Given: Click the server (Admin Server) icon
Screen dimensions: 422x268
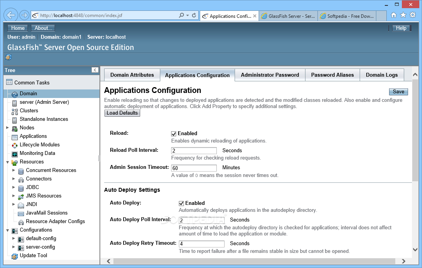Looking at the screenshot, I should click(x=15, y=103).
